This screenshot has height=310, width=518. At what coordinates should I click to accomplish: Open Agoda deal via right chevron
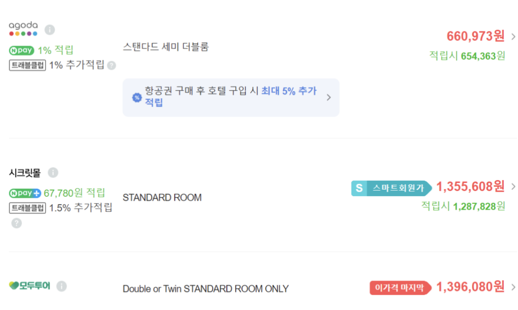point(513,36)
